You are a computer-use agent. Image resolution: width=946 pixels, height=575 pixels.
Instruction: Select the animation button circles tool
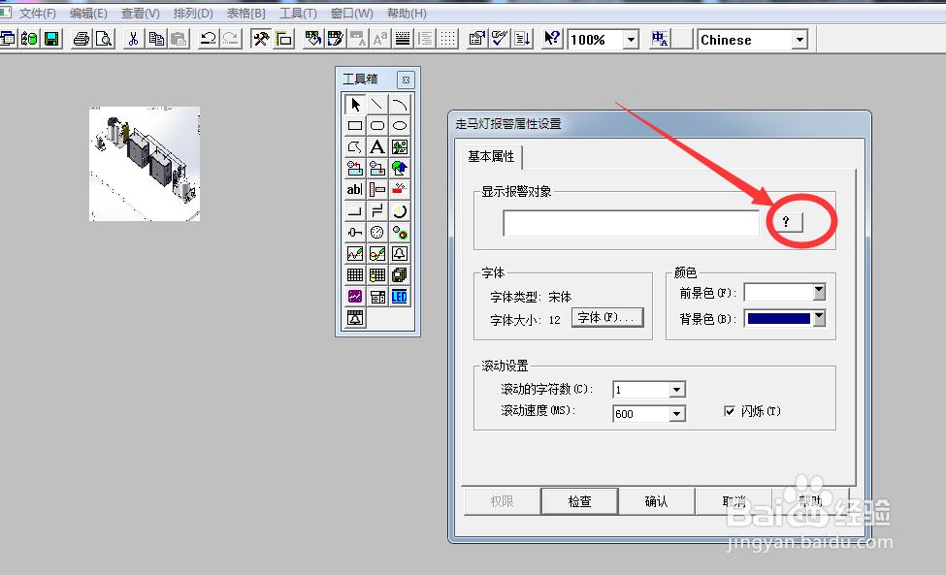click(x=400, y=233)
